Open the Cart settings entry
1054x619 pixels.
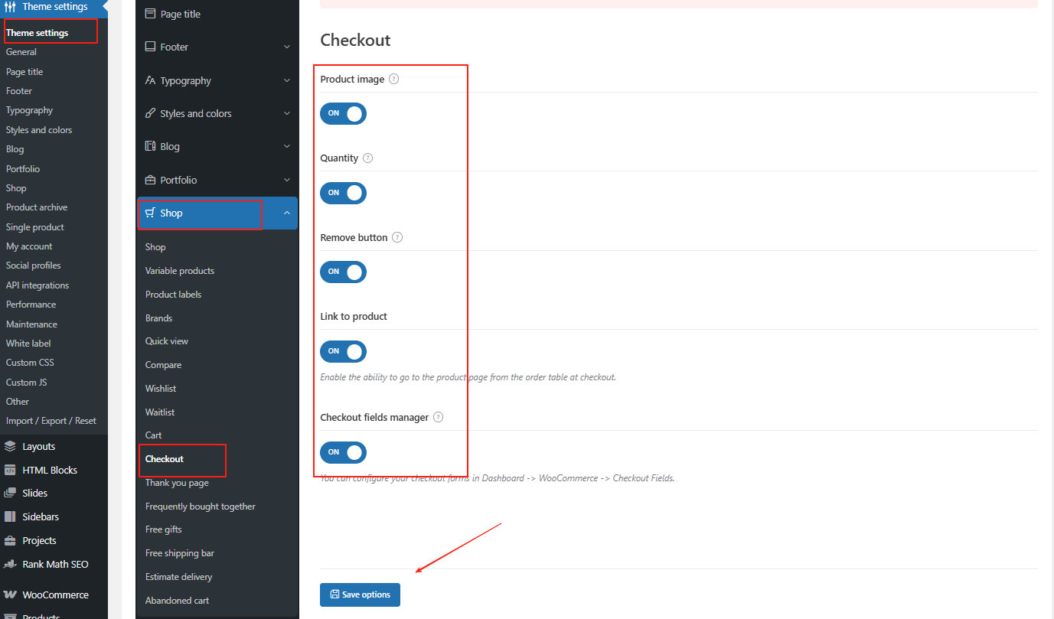pos(153,435)
